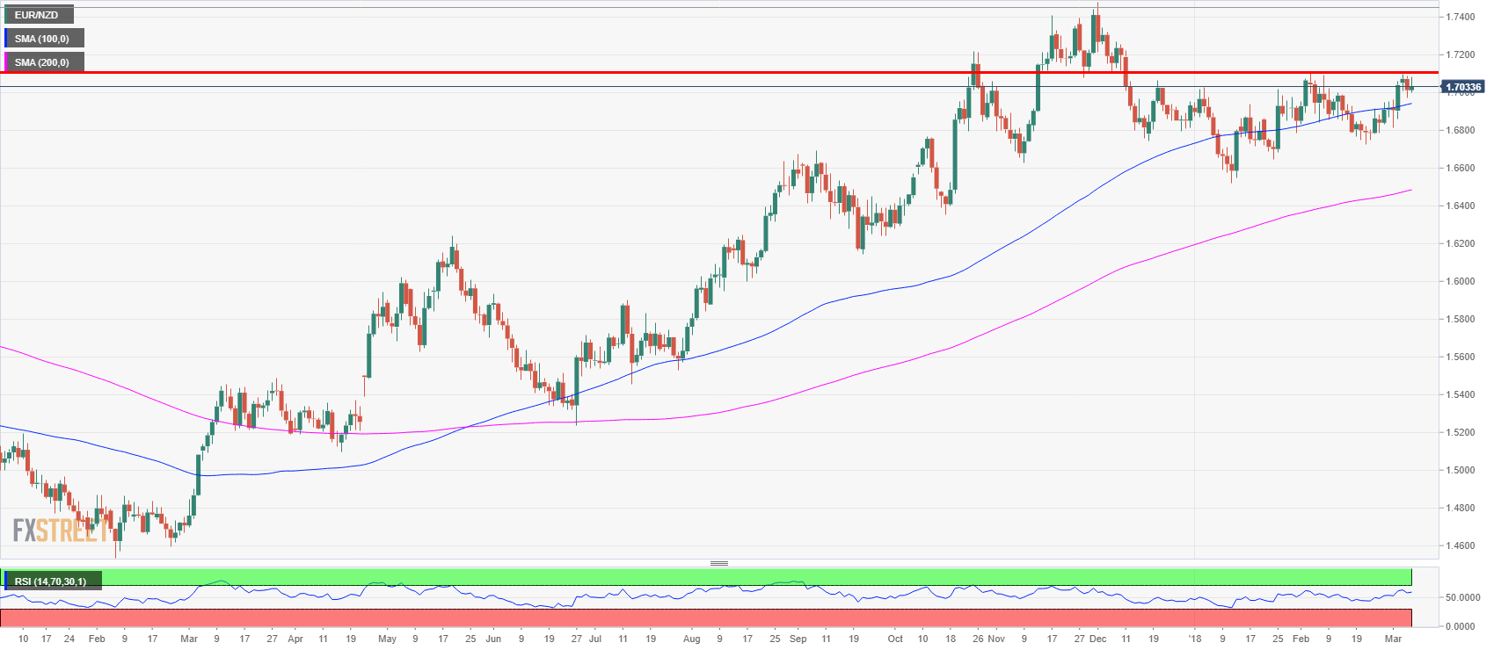This screenshot has height=650, width=1501.
Task: Click the 1.4800 price axis label
Action: 1462,508
